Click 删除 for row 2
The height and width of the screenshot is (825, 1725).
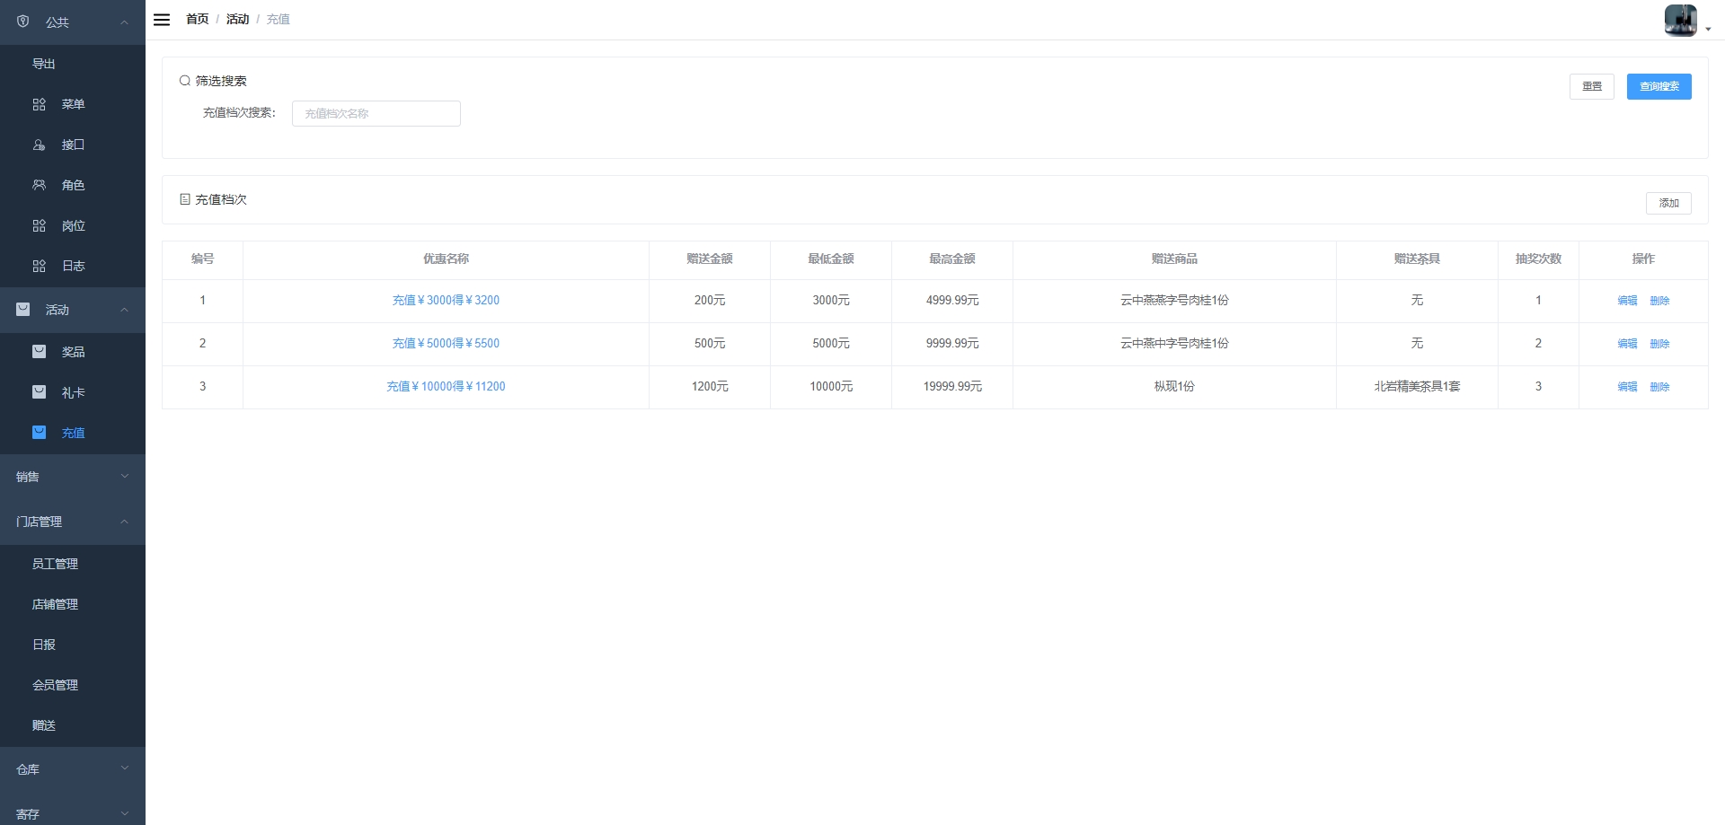pos(1659,344)
